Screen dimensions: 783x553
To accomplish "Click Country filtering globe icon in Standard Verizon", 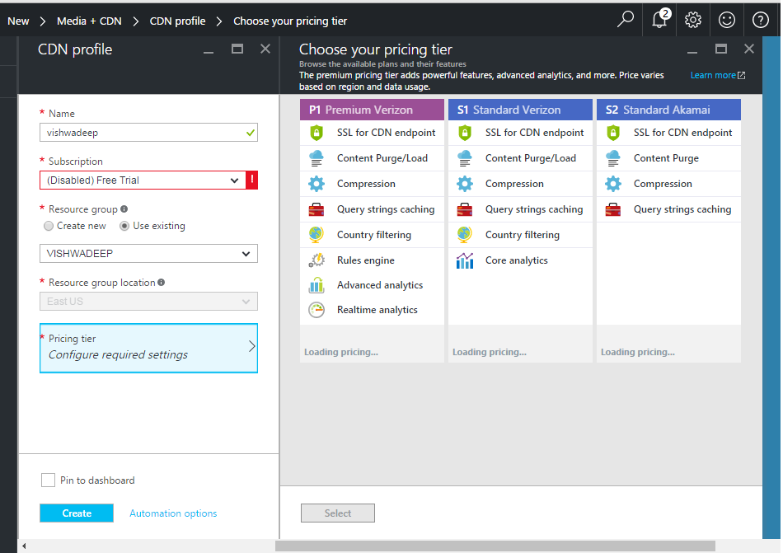I will 465,235.
